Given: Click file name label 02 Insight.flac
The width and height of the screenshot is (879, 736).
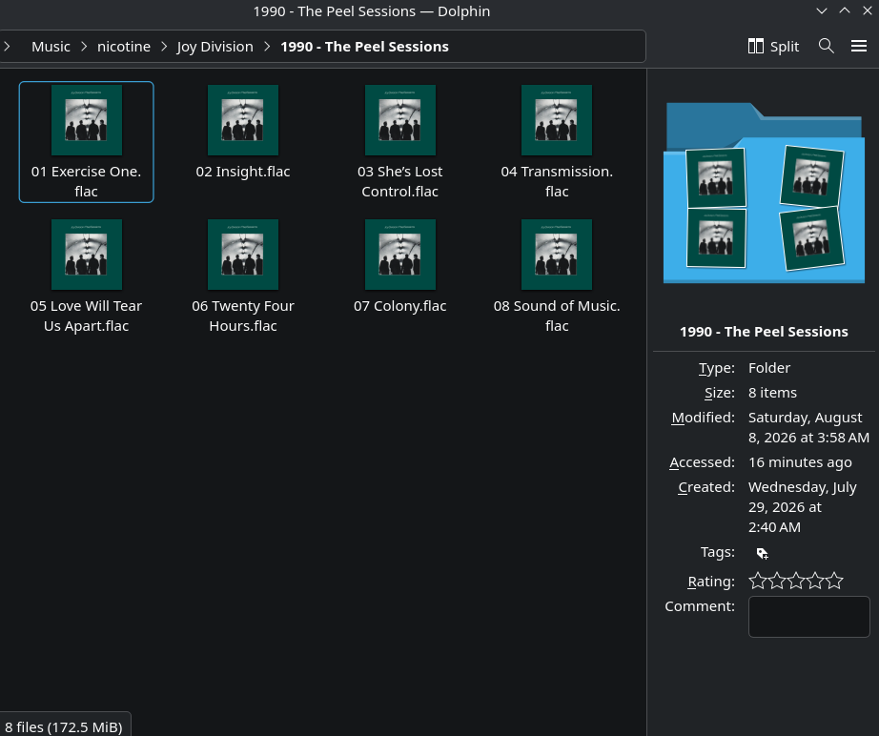Looking at the screenshot, I should (x=243, y=172).
